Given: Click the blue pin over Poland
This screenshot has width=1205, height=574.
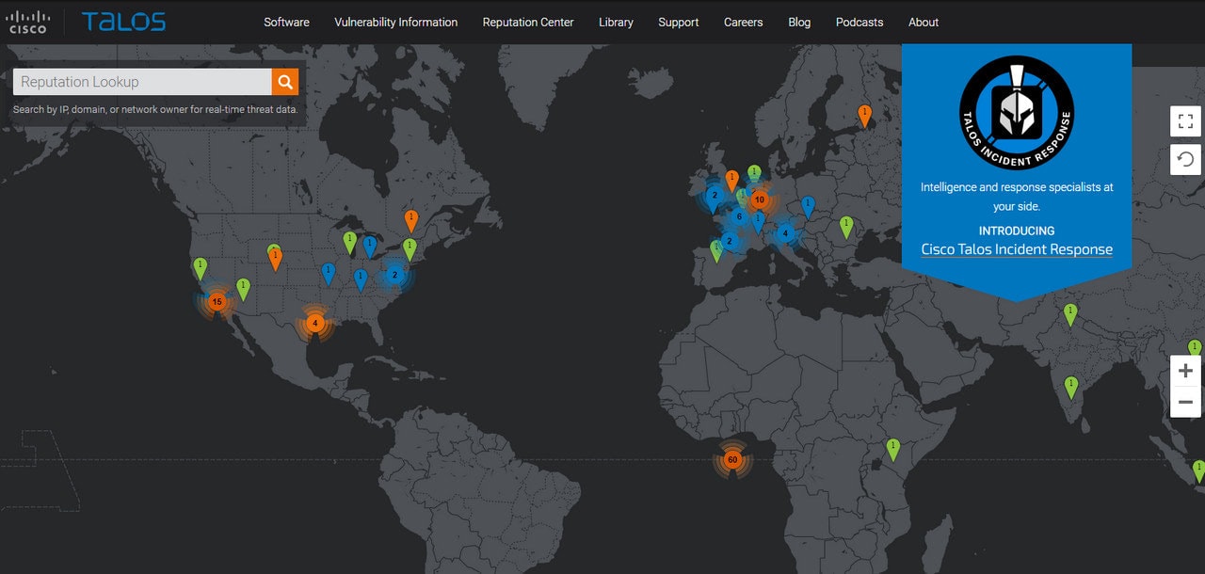Looking at the screenshot, I should 808,207.
